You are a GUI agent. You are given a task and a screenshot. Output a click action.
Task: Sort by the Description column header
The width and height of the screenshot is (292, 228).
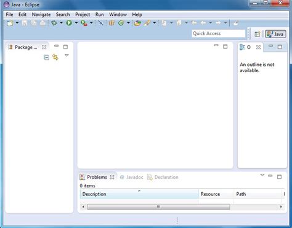pos(139,194)
